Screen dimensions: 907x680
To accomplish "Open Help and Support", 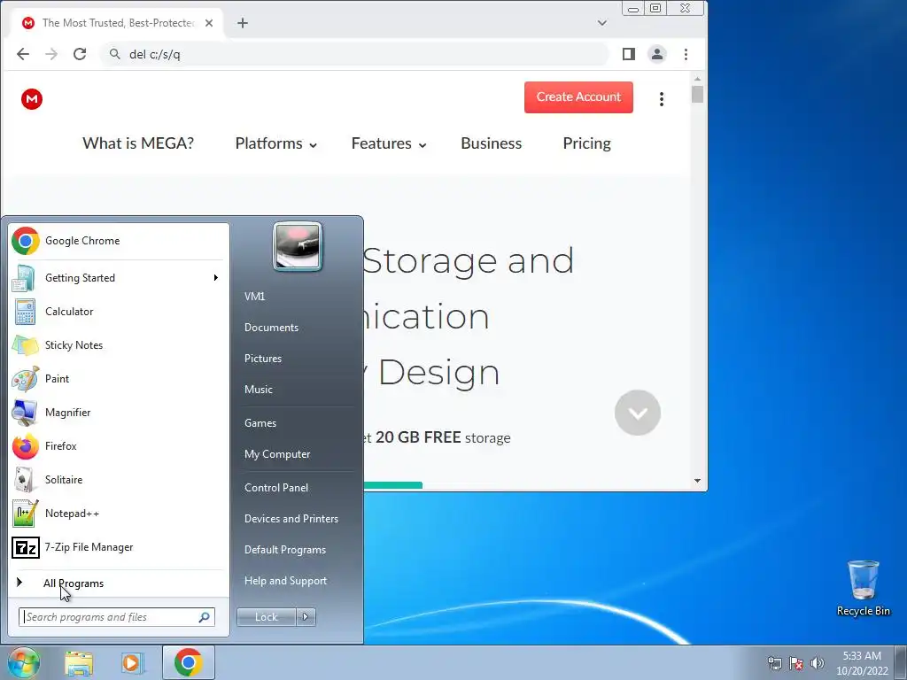I will 286,581.
